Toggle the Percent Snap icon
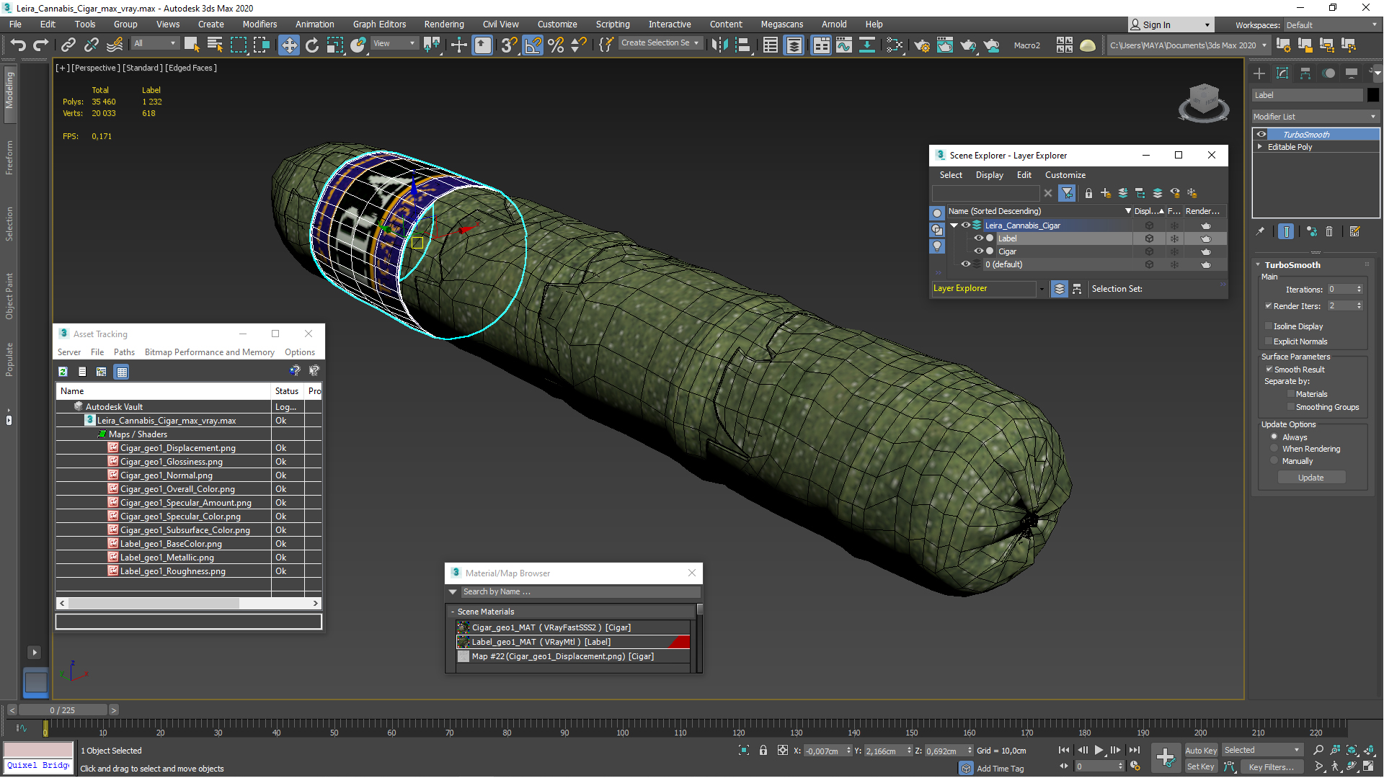Screen dimensions: 1384x778 556,45
